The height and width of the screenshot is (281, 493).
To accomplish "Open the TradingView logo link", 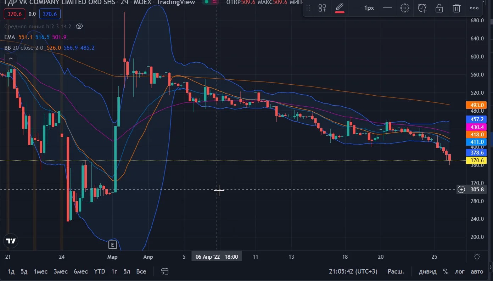I will (x=11, y=241).
